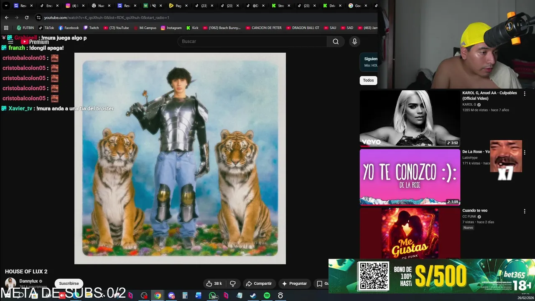Start voice search with microphone icon

coord(354,41)
